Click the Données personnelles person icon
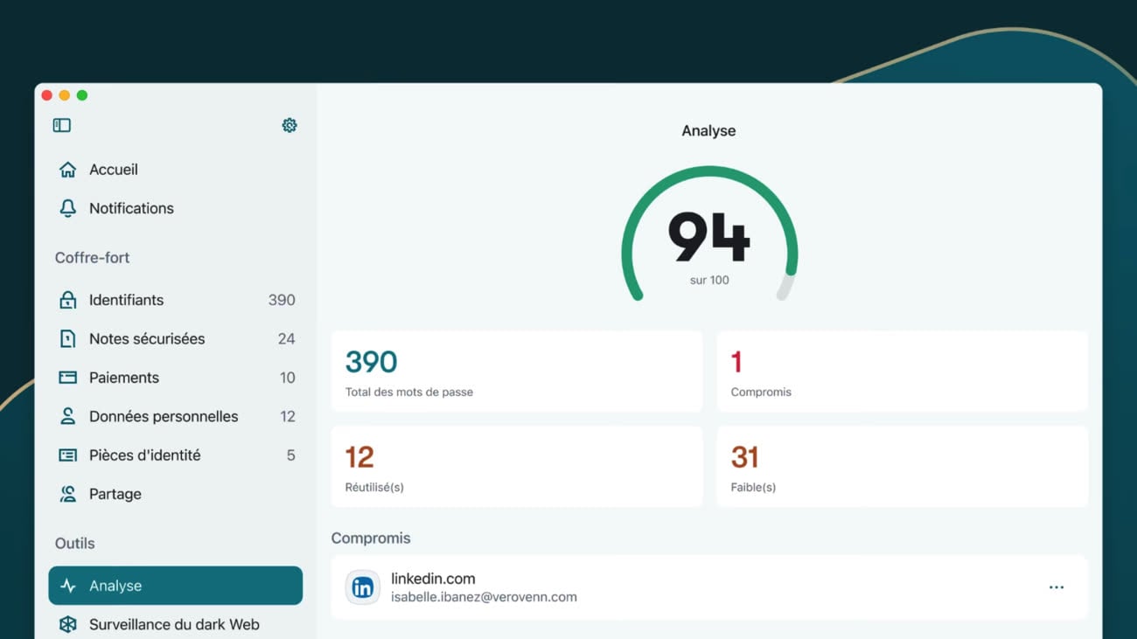The image size is (1137, 639). 67,416
